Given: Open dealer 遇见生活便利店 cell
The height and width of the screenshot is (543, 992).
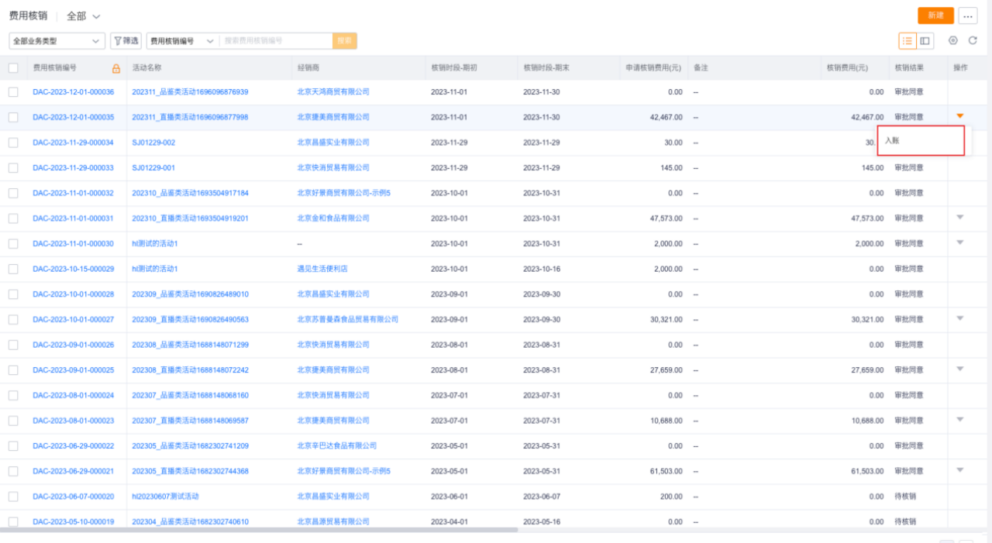Looking at the screenshot, I should (x=322, y=269).
